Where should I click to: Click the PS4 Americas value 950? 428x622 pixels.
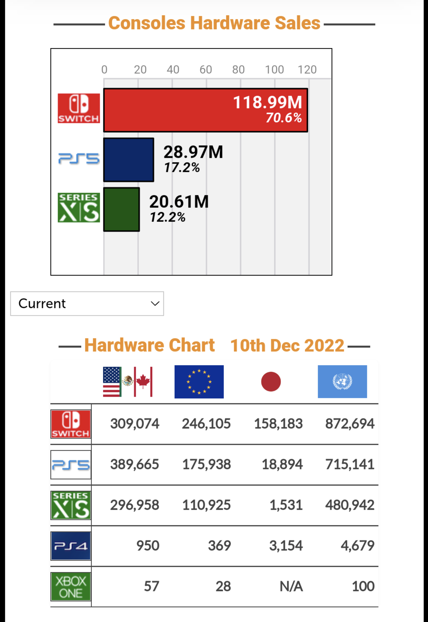(148, 546)
